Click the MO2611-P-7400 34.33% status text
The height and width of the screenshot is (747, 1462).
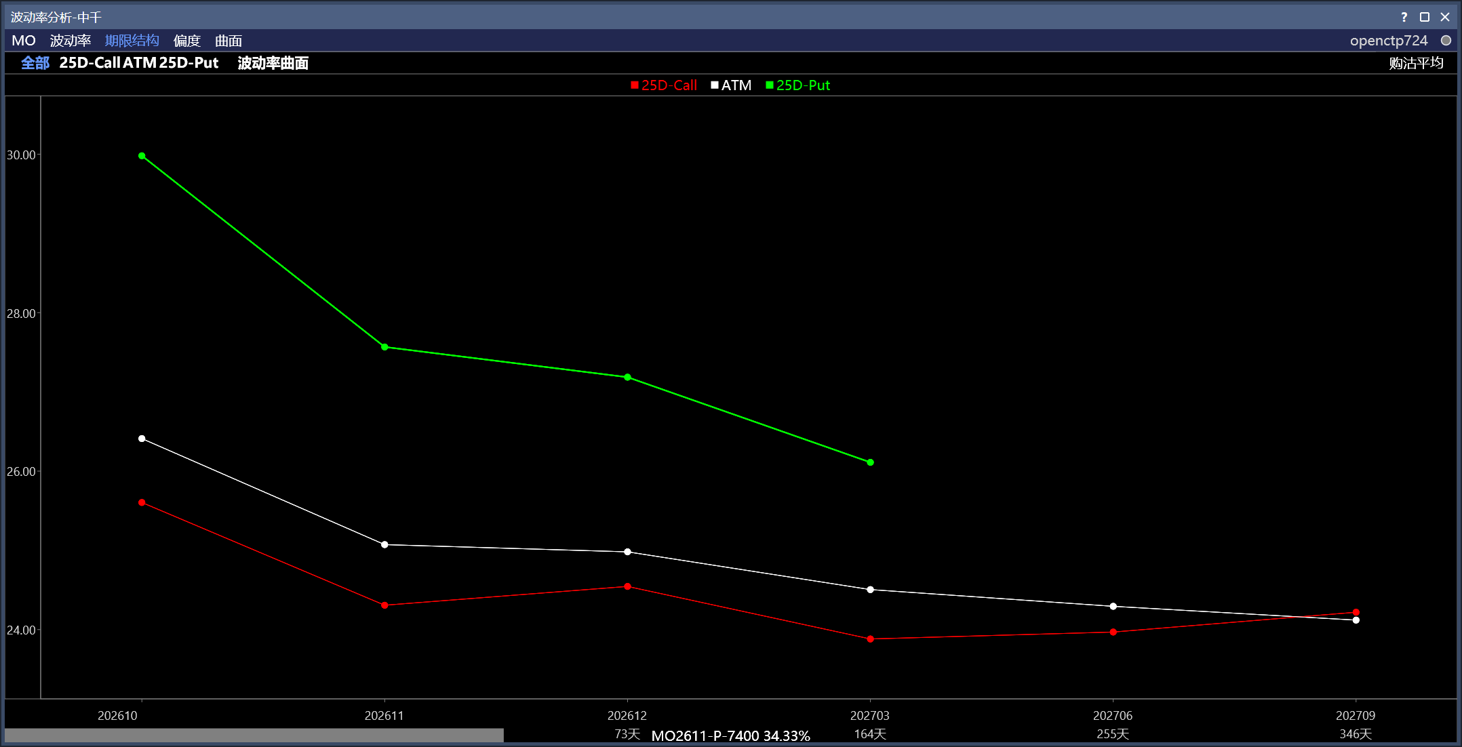click(x=731, y=735)
